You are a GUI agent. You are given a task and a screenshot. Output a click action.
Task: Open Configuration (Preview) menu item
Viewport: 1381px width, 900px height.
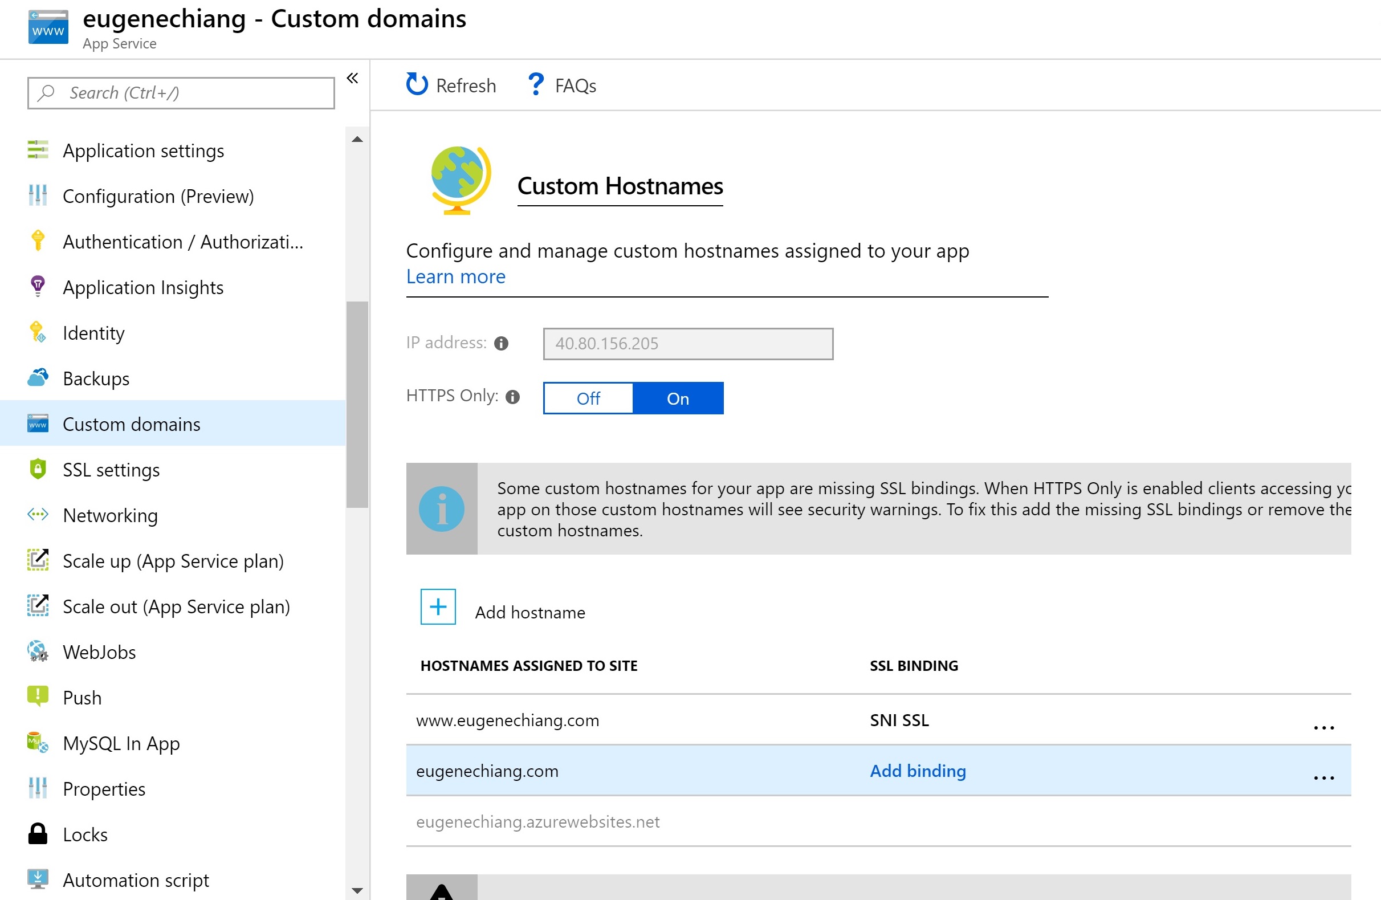(173, 196)
